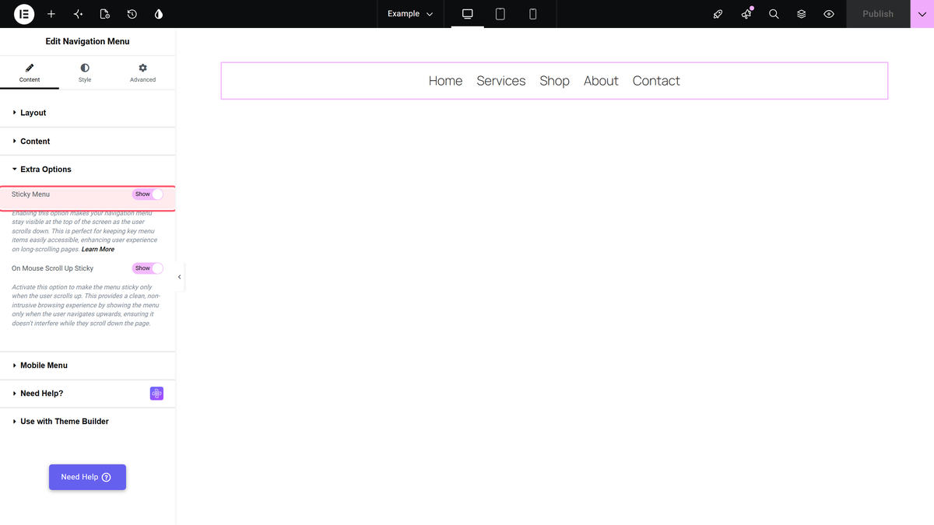Expand the Content section
934x525 pixels.
[x=88, y=142]
